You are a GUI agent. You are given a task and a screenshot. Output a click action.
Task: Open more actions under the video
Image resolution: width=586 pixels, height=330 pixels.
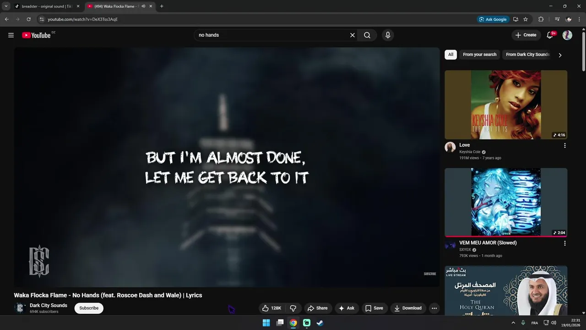pyautogui.click(x=434, y=308)
